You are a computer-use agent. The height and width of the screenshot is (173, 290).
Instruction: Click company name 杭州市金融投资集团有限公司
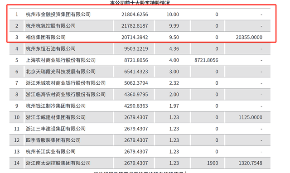pos(58,14)
